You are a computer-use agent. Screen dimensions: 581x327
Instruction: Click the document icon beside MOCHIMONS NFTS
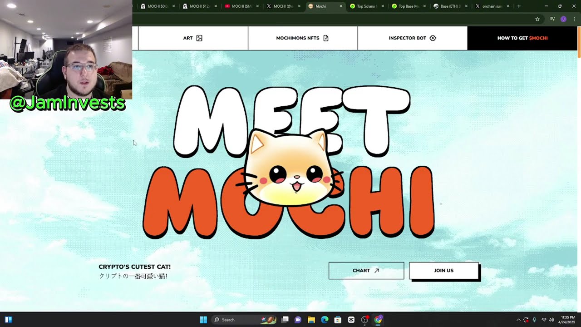326,38
